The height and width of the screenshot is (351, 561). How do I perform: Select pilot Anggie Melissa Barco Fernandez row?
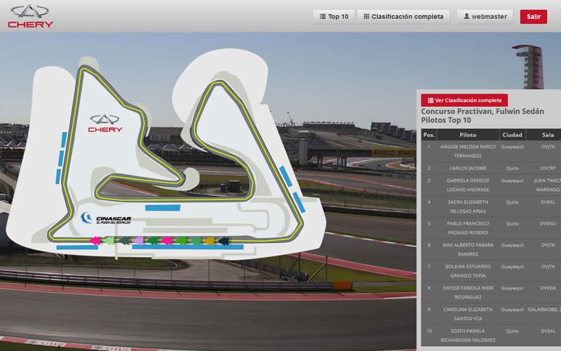pyautogui.click(x=468, y=150)
